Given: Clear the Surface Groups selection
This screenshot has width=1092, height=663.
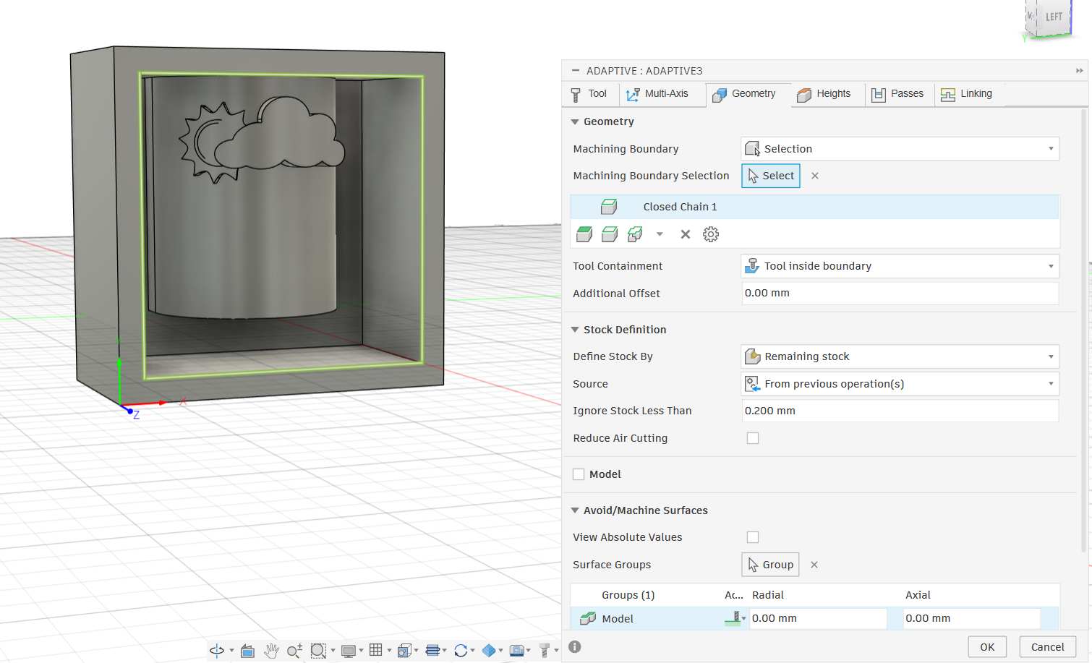Looking at the screenshot, I should [x=814, y=565].
